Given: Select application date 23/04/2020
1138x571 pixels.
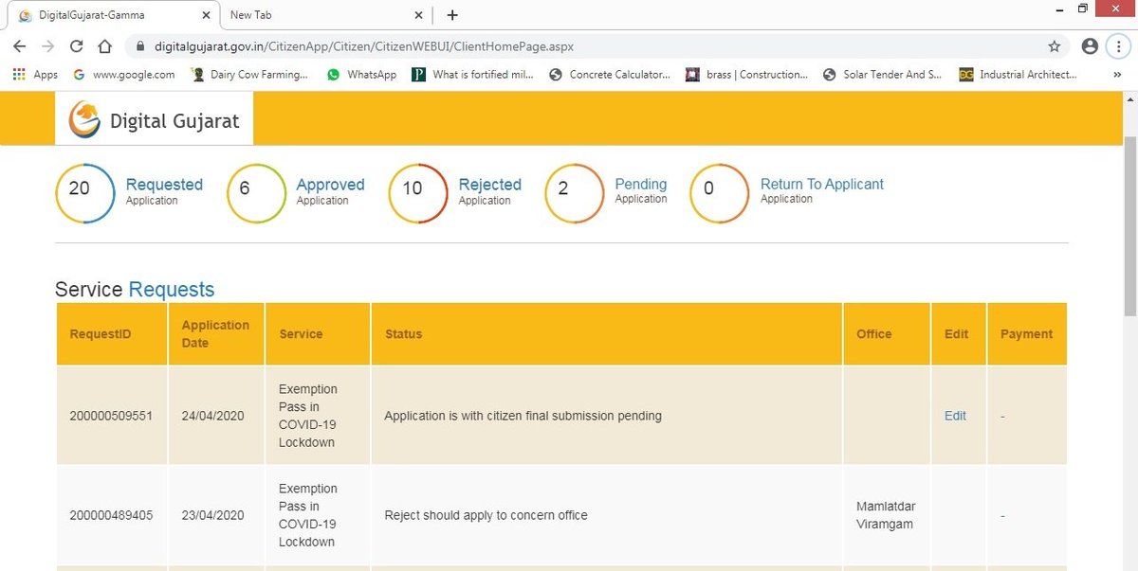Looking at the screenshot, I should point(213,515).
